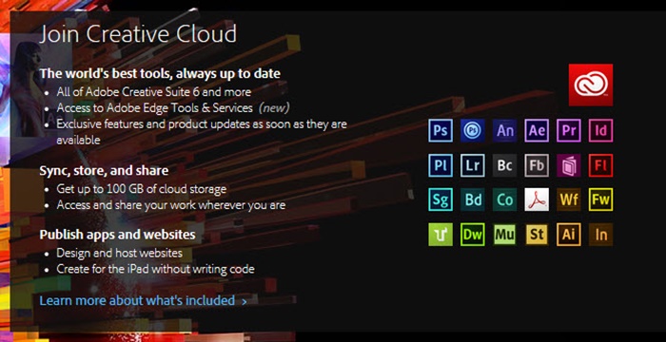This screenshot has width=666, height=342.
Task: Open the white Acrobat PDF icon
Action: click(537, 199)
